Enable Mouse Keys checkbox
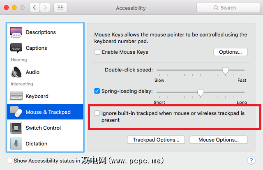This screenshot has width=263, height=170. [x=97, y=52]
